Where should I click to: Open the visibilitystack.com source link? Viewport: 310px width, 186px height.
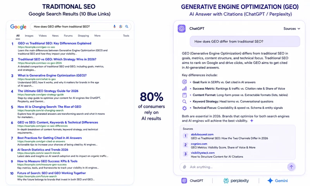pyautogui.click(x=203, y=153)
